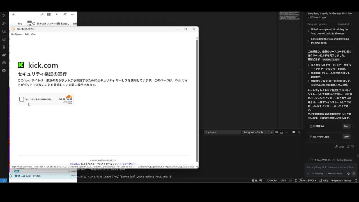The width and height of the screenshot is (359, 202).
Task: Click the plus icon in the comment tool
Action: point(13,14)
